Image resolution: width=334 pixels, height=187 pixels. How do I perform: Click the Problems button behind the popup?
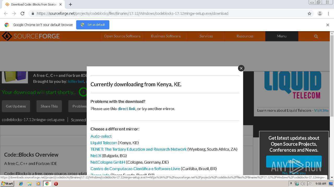pyautogui.click(x=77, y=106)
